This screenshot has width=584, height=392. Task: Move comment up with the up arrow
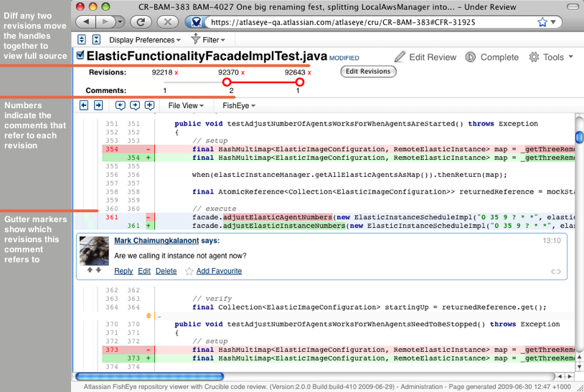click(x=90, y=270)
